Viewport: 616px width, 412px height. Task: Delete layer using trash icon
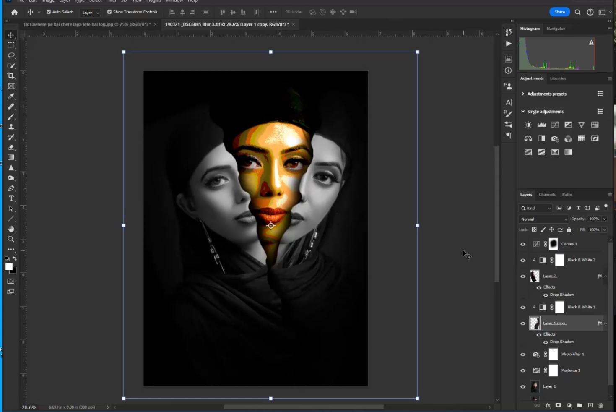[x=600, y=405]
